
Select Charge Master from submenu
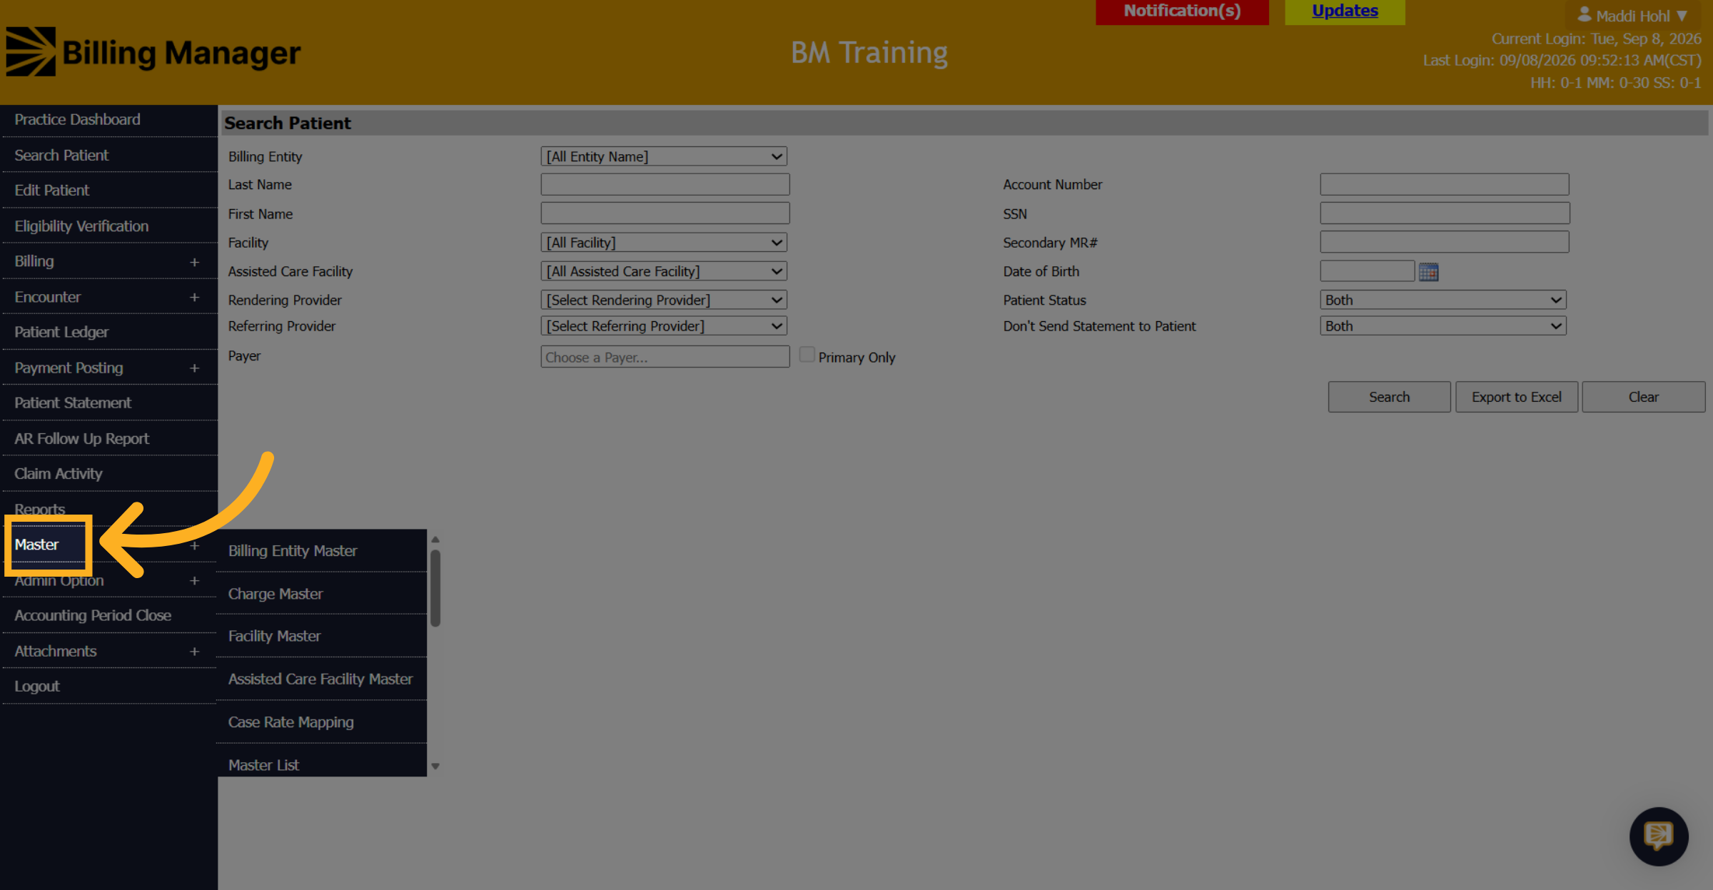[x=321, y=594]
